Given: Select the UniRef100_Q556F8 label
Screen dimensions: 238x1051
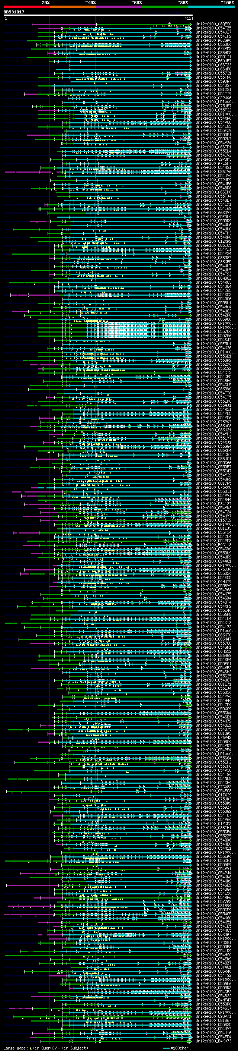Looking at the screenshot, I should [213, 614].
